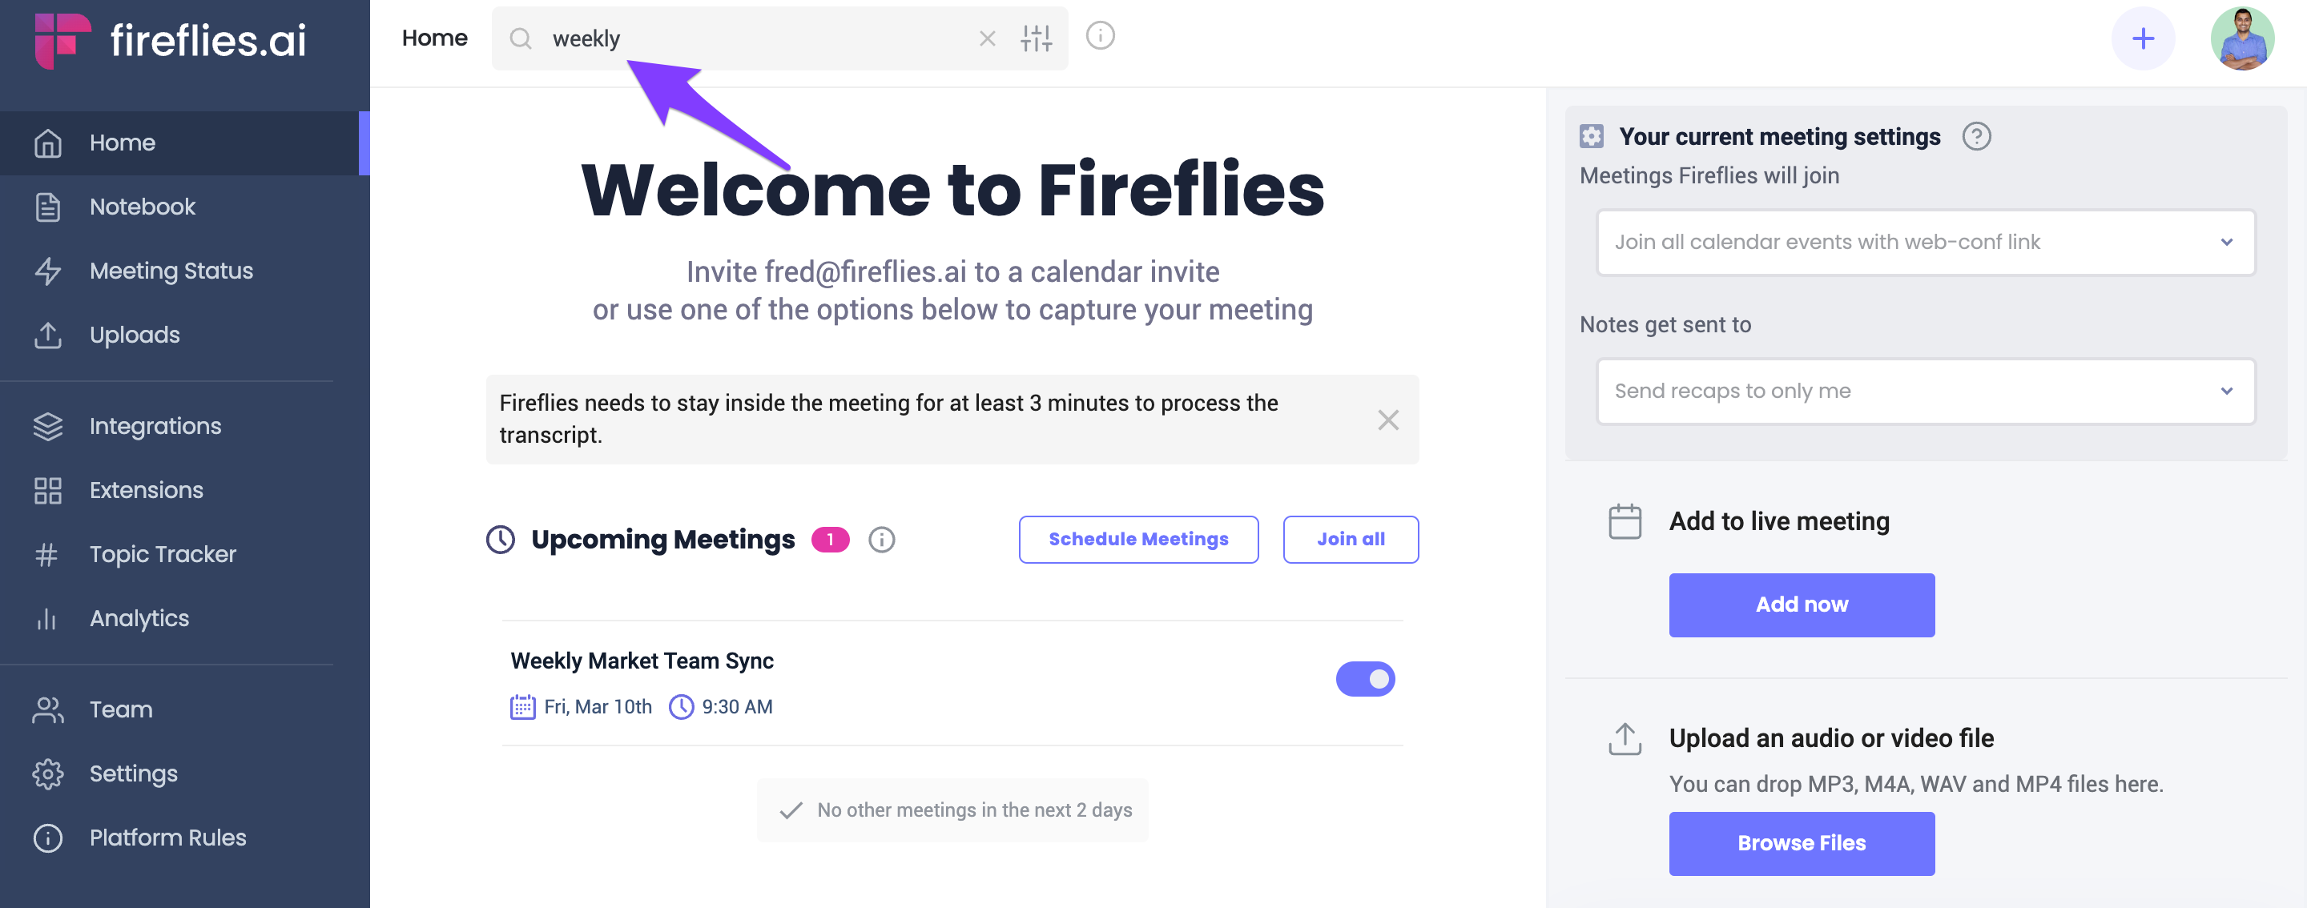This screenshot has height=908, width=2307.
Task: Click the Meeting Status sidebar icon
Action: point(44,269)
